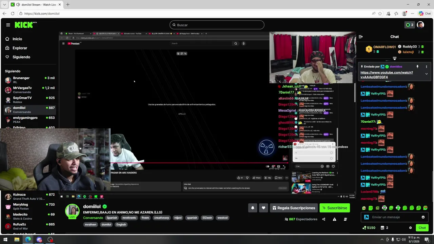
Task: Click the mrstiventc tag
Action: tap(129, 218)
